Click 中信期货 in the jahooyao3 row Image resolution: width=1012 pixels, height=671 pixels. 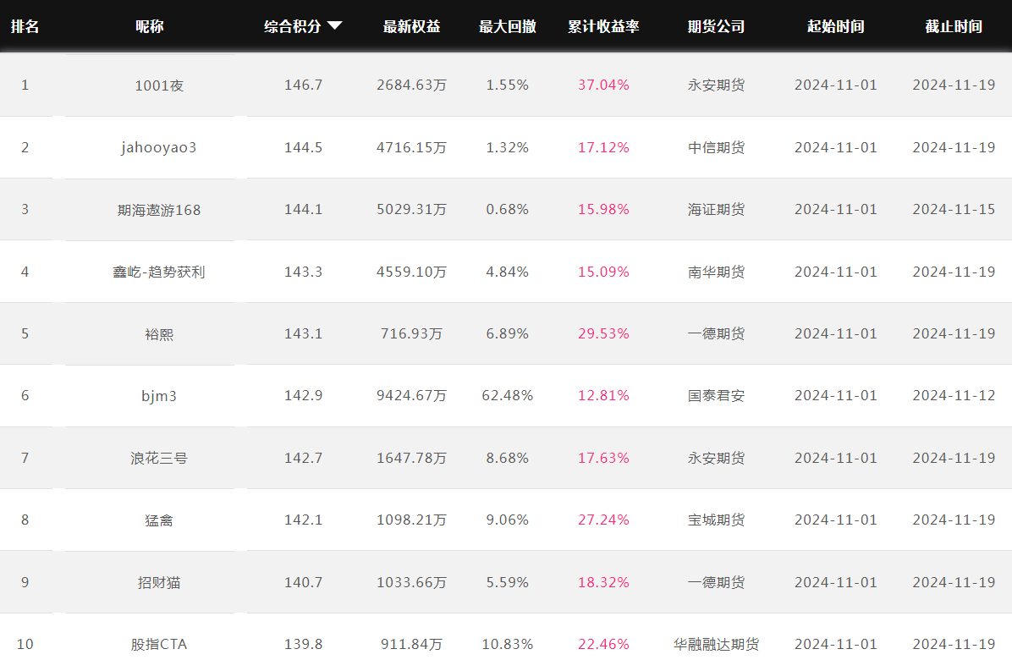pyautogui.click(x=717, y=148)
